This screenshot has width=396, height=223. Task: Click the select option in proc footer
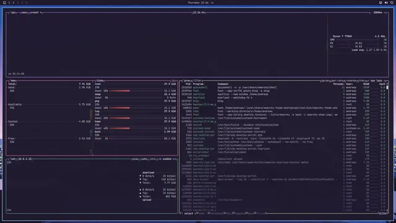coord(188,214)
